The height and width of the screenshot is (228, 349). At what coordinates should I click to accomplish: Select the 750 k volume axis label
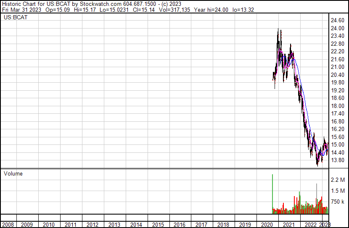tap(337, 202)
